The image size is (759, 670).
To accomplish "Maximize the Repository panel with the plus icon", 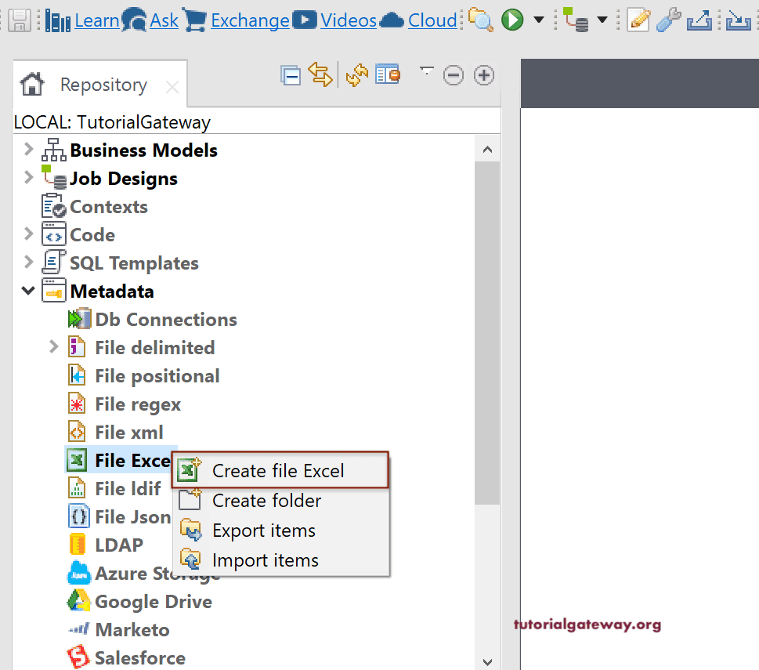I will tap(483, 75).
